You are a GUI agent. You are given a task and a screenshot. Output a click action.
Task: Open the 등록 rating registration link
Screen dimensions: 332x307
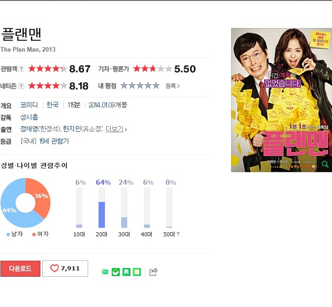(173, 86)
